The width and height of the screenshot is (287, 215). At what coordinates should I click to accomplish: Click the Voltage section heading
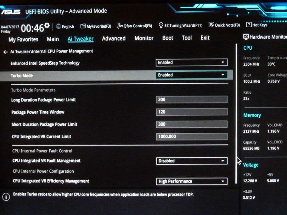click(251, 165)
